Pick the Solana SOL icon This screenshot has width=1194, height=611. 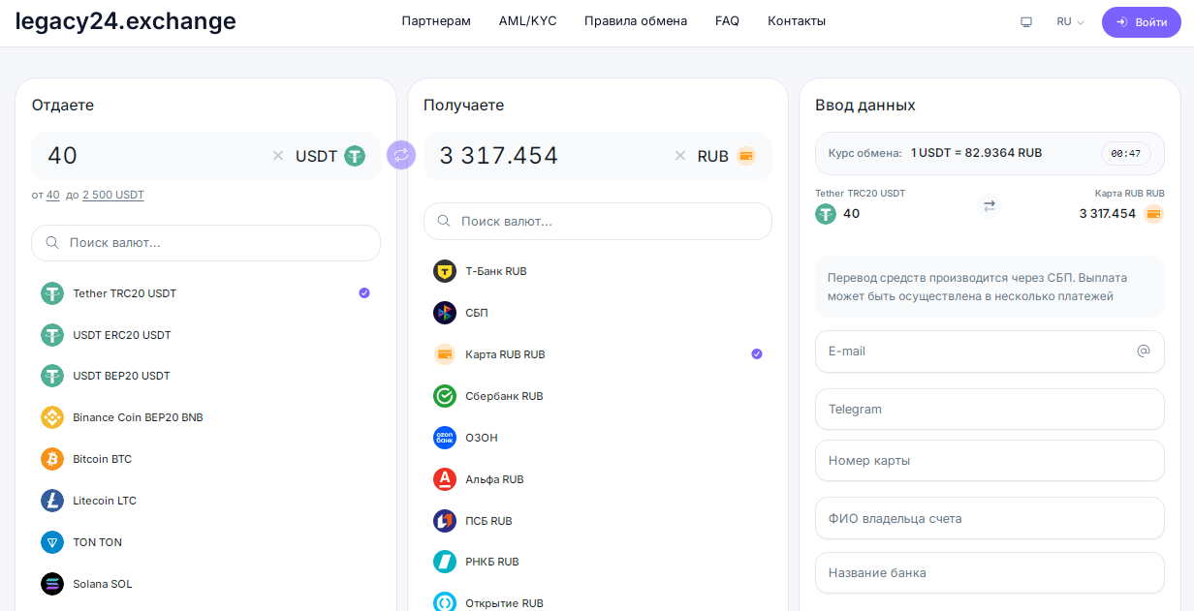(x=52, y=584)
